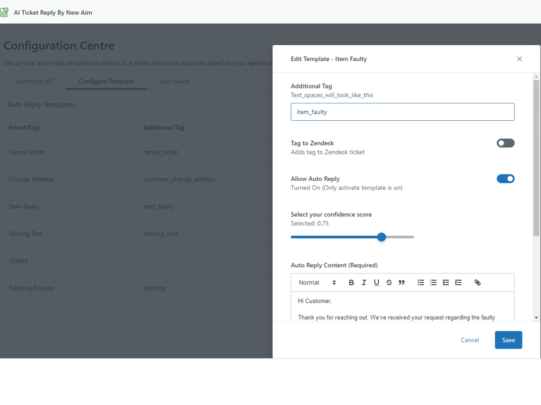Viewport: 541px width, 405px height.
Task: Enable the Tag to Zendesk switch
Action: click(505, 143)
